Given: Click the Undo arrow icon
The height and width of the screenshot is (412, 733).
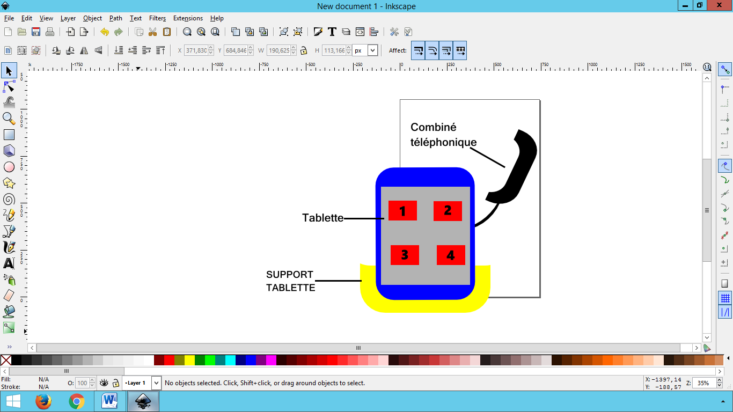Looking at the screenshot, I should pyautogui.click(x=105, y=32).
